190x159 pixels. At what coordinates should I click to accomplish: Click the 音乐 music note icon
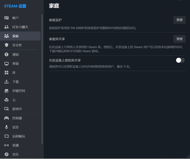point(6,154)
